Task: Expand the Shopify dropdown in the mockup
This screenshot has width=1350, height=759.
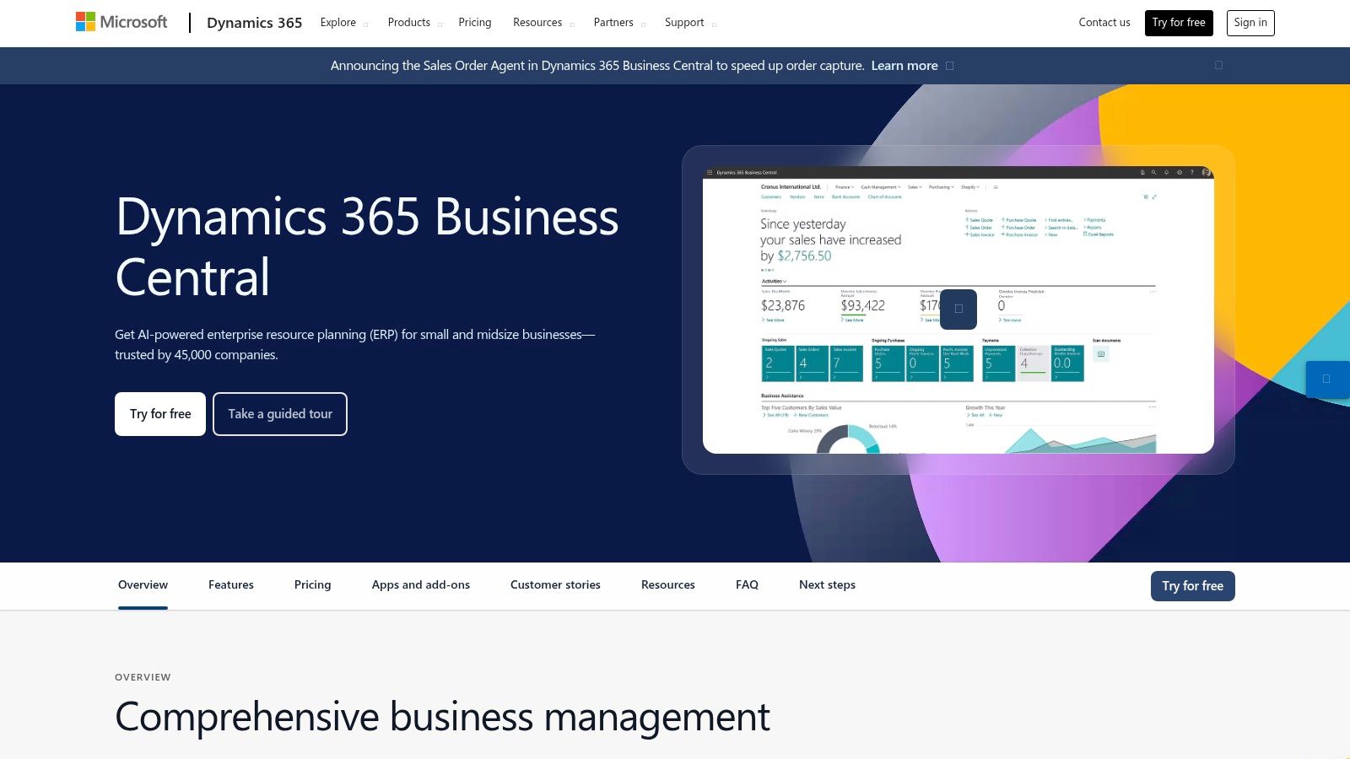Action: click(x=969, y=186)
